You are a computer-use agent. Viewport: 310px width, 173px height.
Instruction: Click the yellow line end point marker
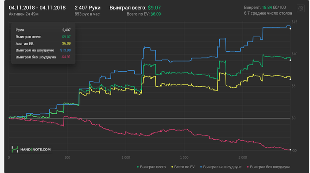coord(290,79)
